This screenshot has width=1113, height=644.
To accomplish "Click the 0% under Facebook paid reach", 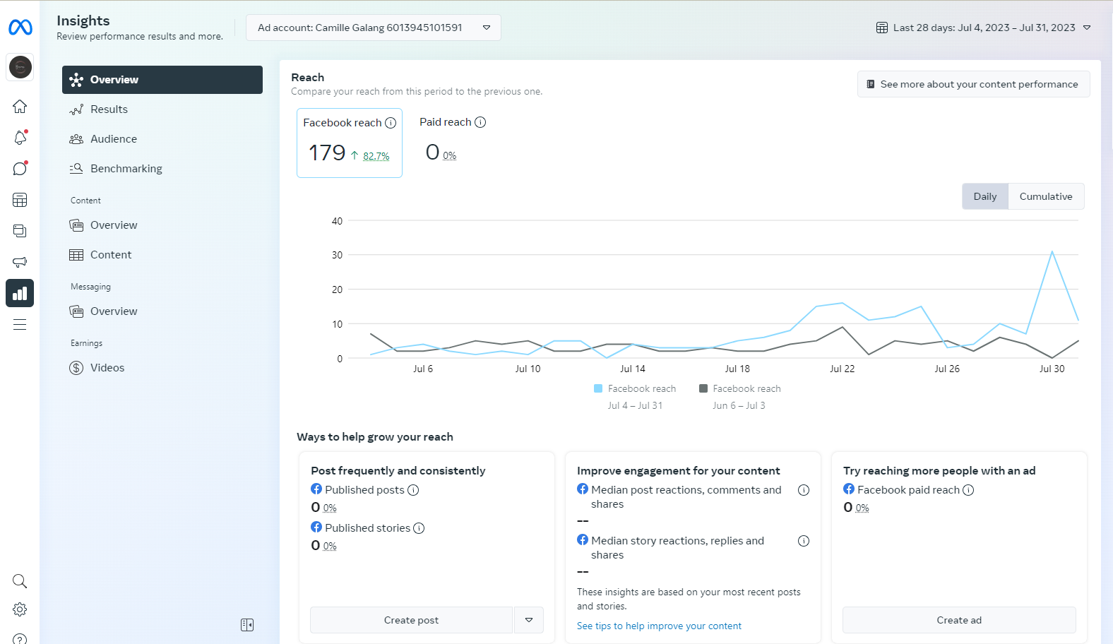I will pyautogui.click(x=862, y=508).
